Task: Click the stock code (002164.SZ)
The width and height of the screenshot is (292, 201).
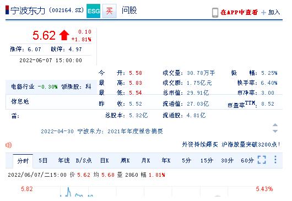Action: pos(67,10)
